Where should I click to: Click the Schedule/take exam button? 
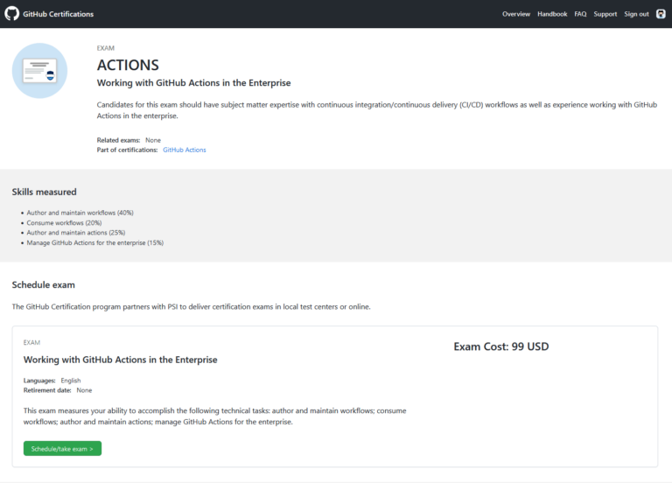63,449
